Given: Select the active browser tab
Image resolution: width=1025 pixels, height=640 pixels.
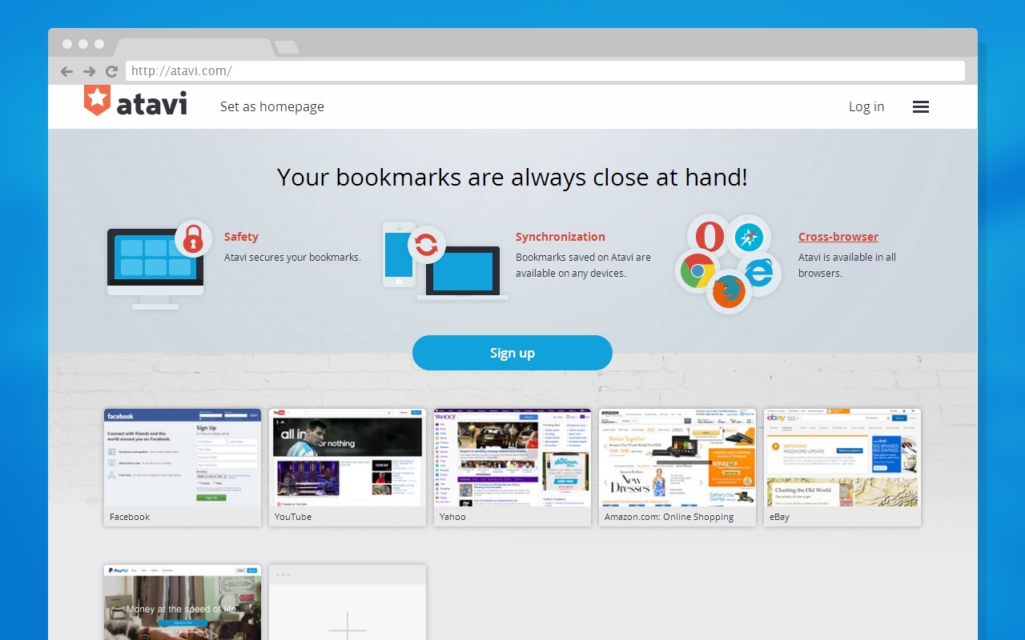Looking at the screenshot, I should [x=193, y=47].
